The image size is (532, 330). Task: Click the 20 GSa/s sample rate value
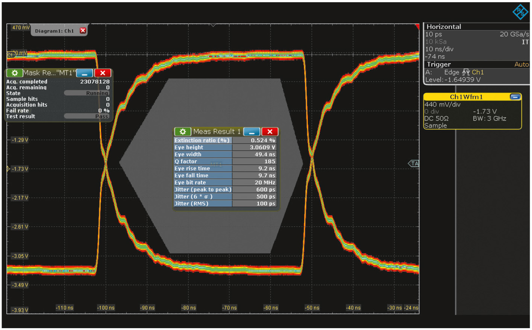coord(514,34)
